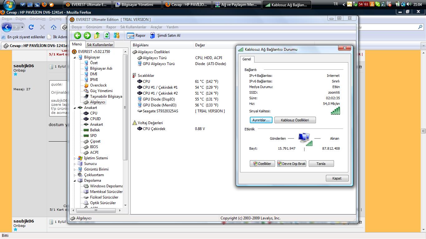Open the Dosya menu in EVEREST
The width and height of the screenshot is (426, 239).
point(77,27)
